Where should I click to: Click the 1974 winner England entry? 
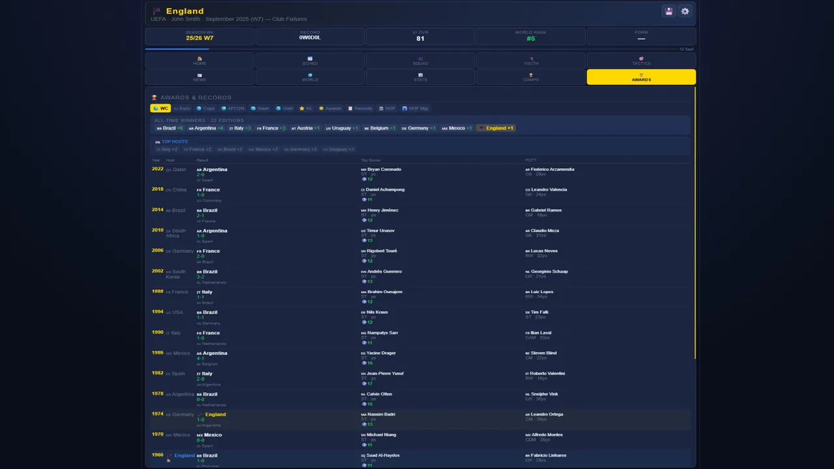click(216, 414)
